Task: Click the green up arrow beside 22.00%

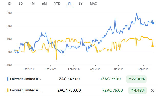Action: click(130, 79)
